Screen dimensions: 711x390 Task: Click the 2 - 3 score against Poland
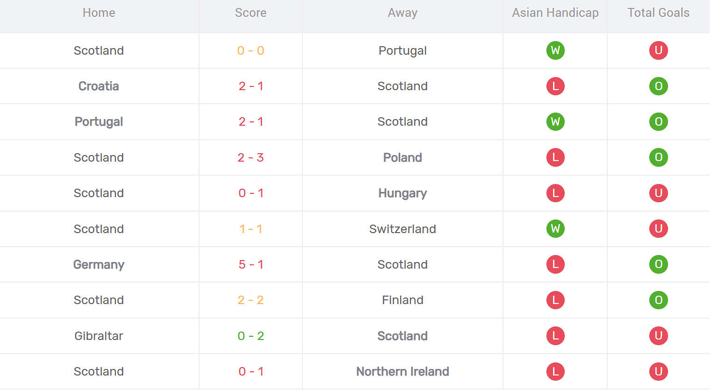(x=251, y=157)
